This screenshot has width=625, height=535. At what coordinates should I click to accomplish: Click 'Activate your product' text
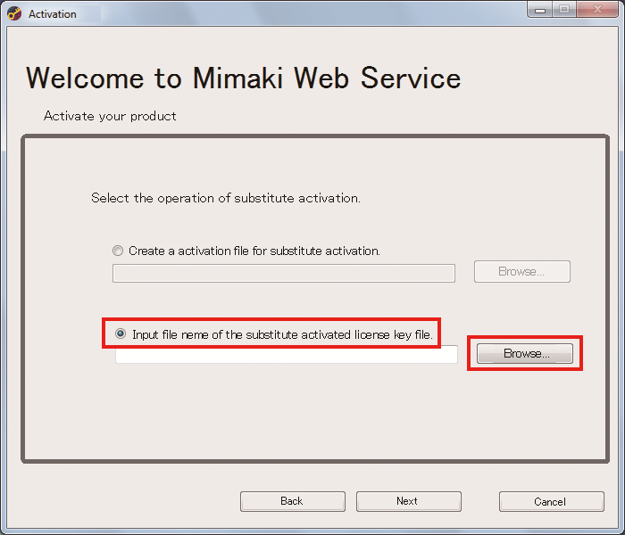(x=110, y=116)
